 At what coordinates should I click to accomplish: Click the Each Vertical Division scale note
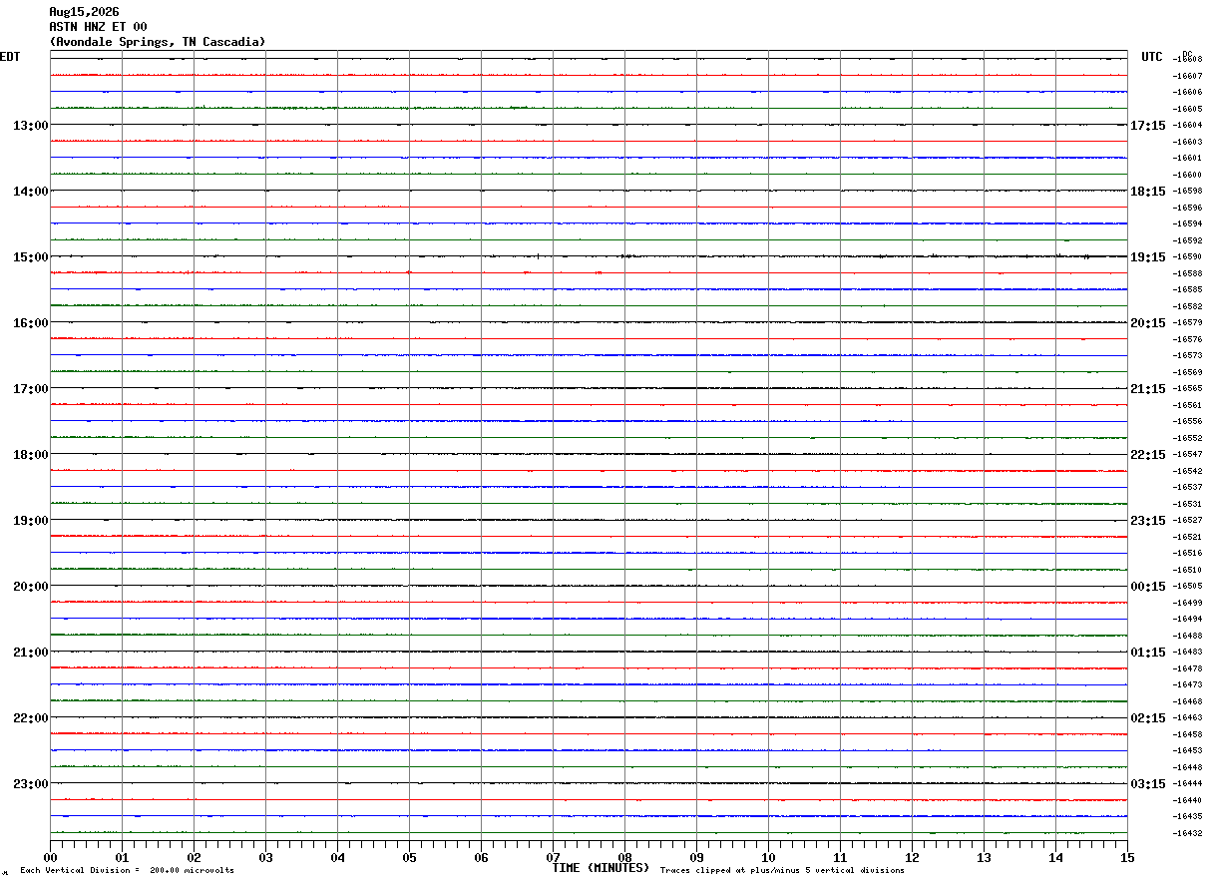[x=127, y=871]
